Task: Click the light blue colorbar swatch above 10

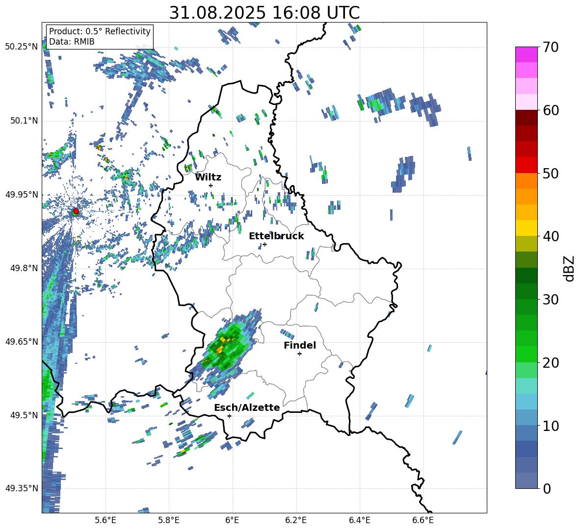Action: pyautogui.click(x=526, y=402)
